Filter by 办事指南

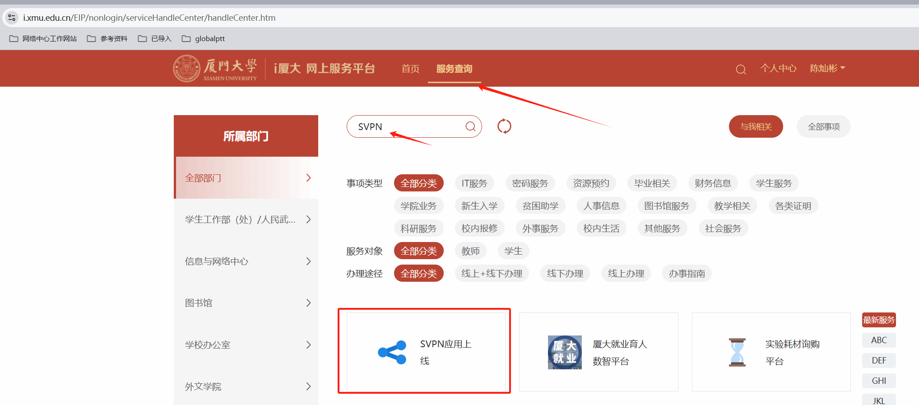(x=687, y=274)
